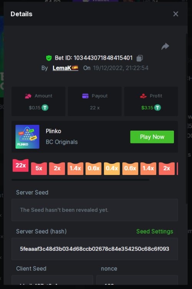Screen dimensions: 192x289
Task: Copy the Bet ID to clipboard
Action: tap(140, 58)
